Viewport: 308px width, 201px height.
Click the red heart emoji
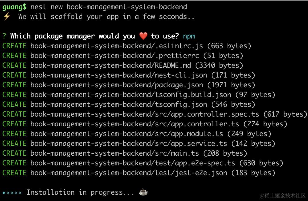[143, 36]
